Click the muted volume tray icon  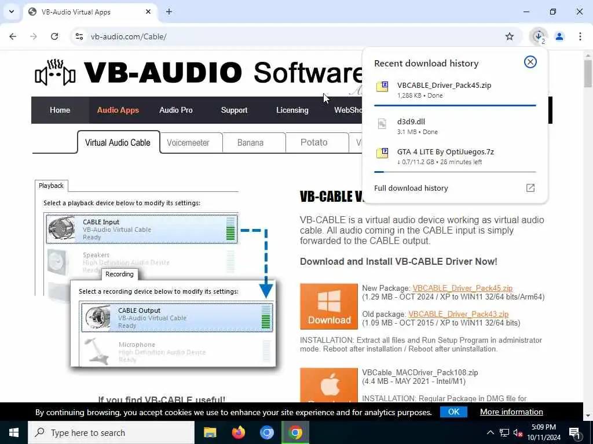[x=518, y=432]
